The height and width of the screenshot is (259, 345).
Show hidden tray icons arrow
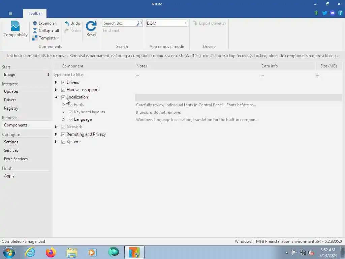[x=286, y=253]
